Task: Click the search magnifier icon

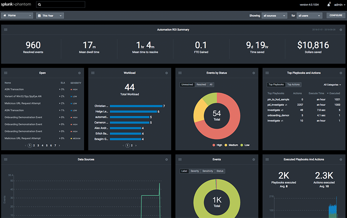Action: pos(39,5)
